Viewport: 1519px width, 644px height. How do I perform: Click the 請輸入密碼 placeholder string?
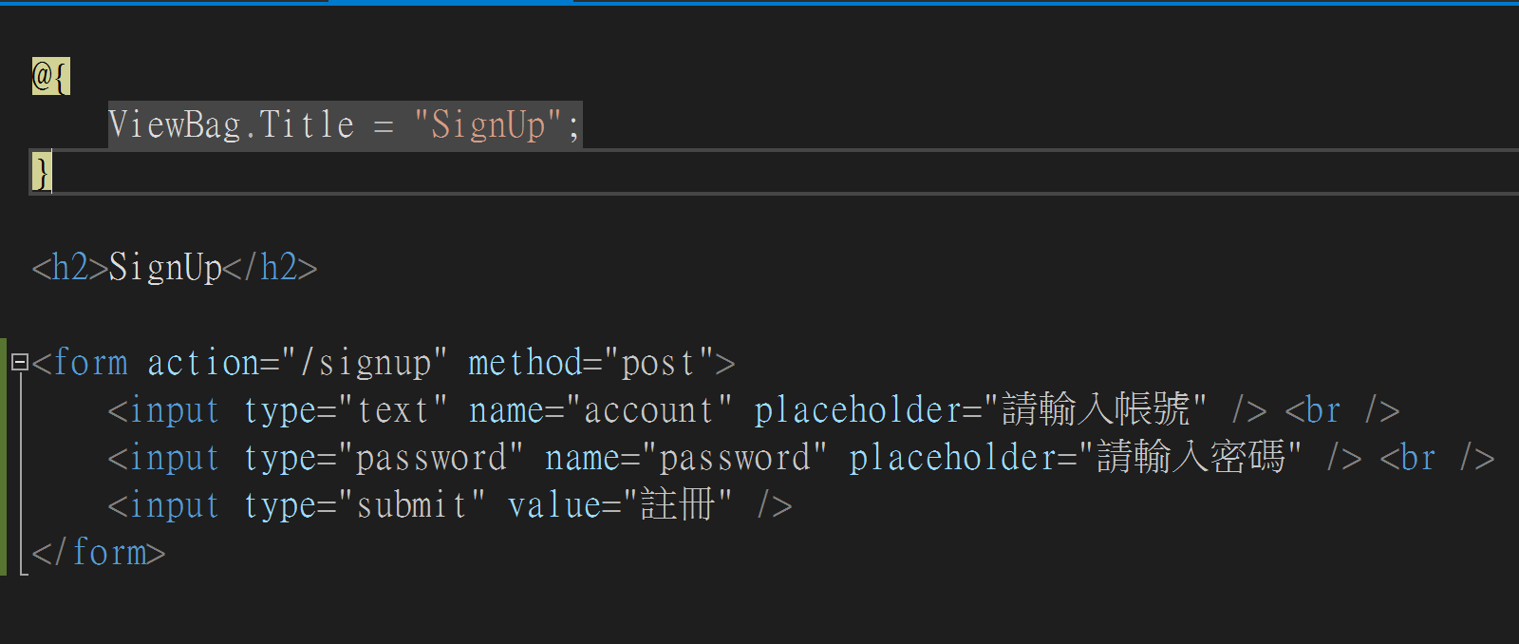[1191, 458]
